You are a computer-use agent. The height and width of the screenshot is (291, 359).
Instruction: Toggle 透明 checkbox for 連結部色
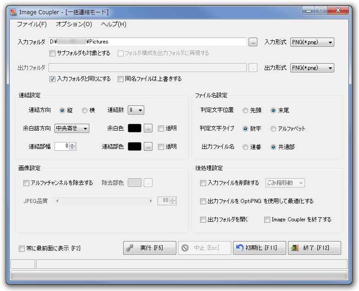[161, 147]
